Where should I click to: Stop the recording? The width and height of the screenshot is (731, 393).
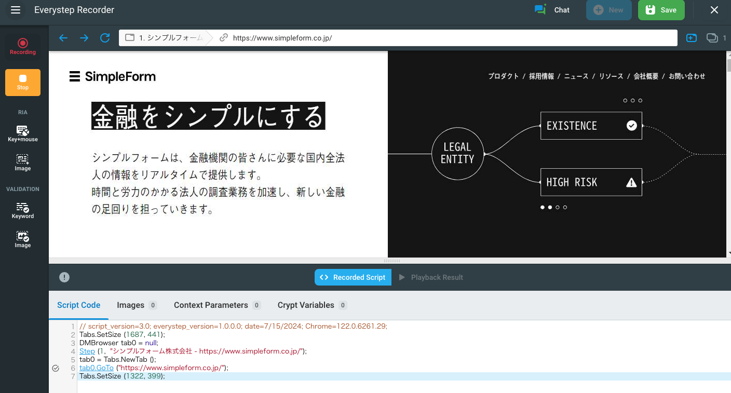coord(23,82)
